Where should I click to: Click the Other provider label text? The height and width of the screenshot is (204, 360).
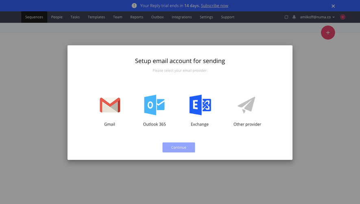[x=247, y=124]
